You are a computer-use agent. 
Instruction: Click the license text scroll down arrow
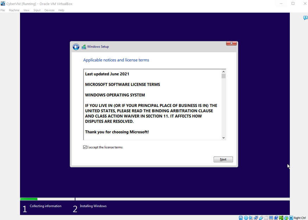(x=224, y=138)
